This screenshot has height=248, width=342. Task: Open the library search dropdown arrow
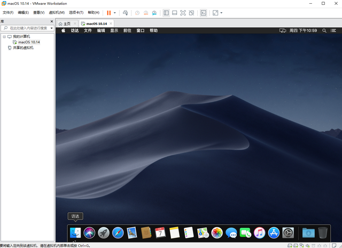point(52,28)
